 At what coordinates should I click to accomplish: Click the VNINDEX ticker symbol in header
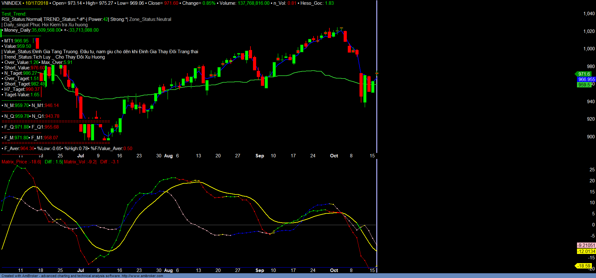(11, 3)
